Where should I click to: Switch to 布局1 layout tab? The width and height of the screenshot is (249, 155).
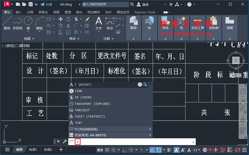point(33,149)
